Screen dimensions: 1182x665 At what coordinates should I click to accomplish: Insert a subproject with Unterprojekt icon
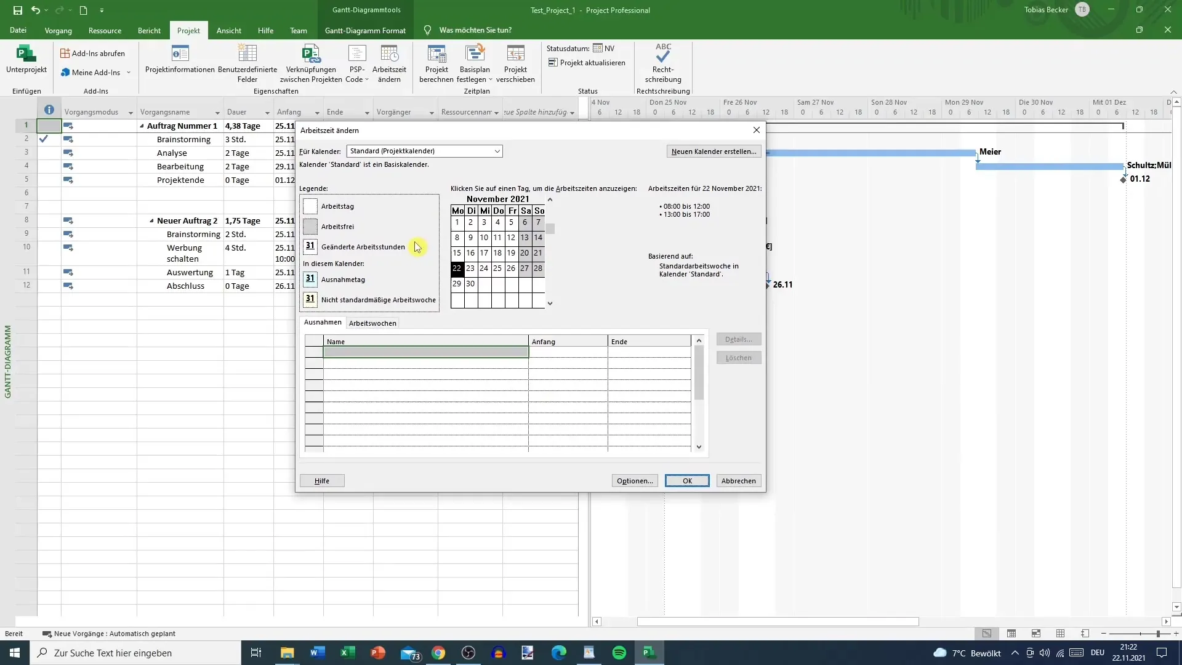[x=26, y=59]
